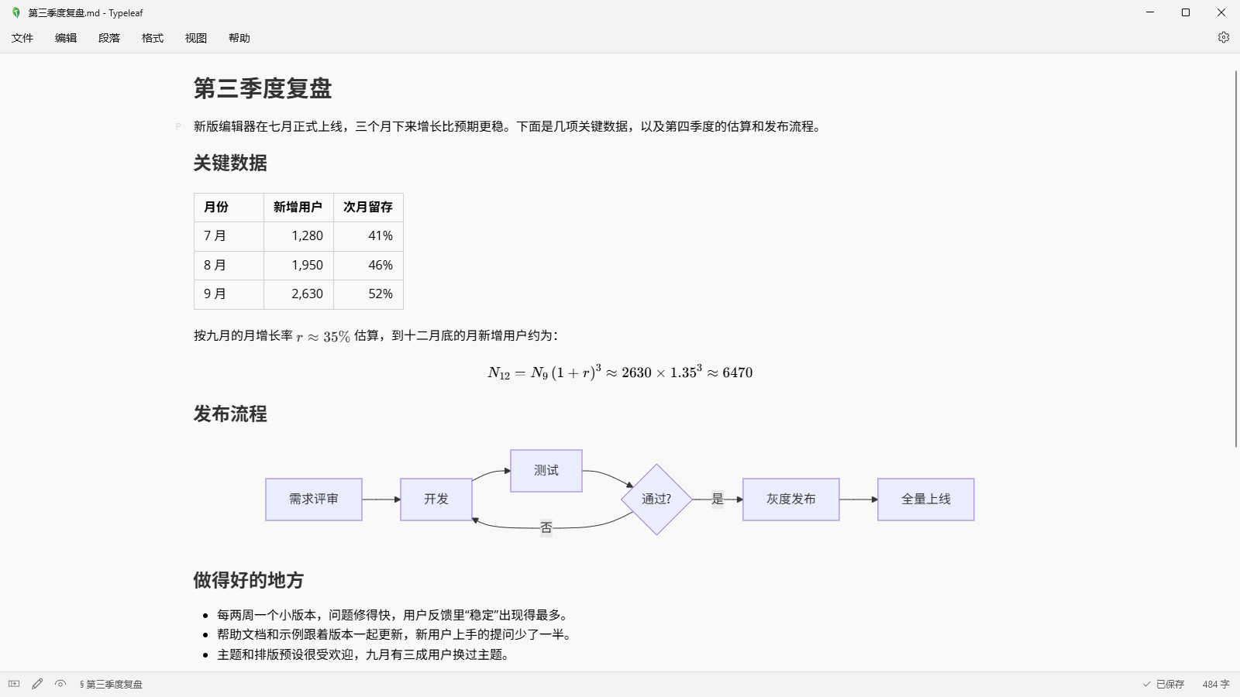Click the 灰度发布 flowchart node
The image size is (1240, 697).
pos(791,500)
